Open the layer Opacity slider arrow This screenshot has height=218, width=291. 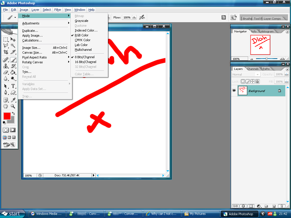tap(286, 74)
